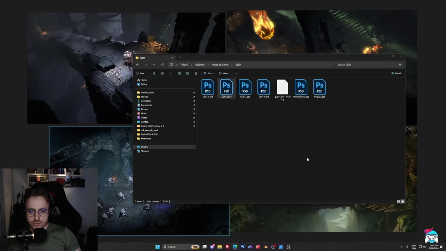Unpin textures folder pin icon
Screen dimensions: 446x251
point(194,97)
